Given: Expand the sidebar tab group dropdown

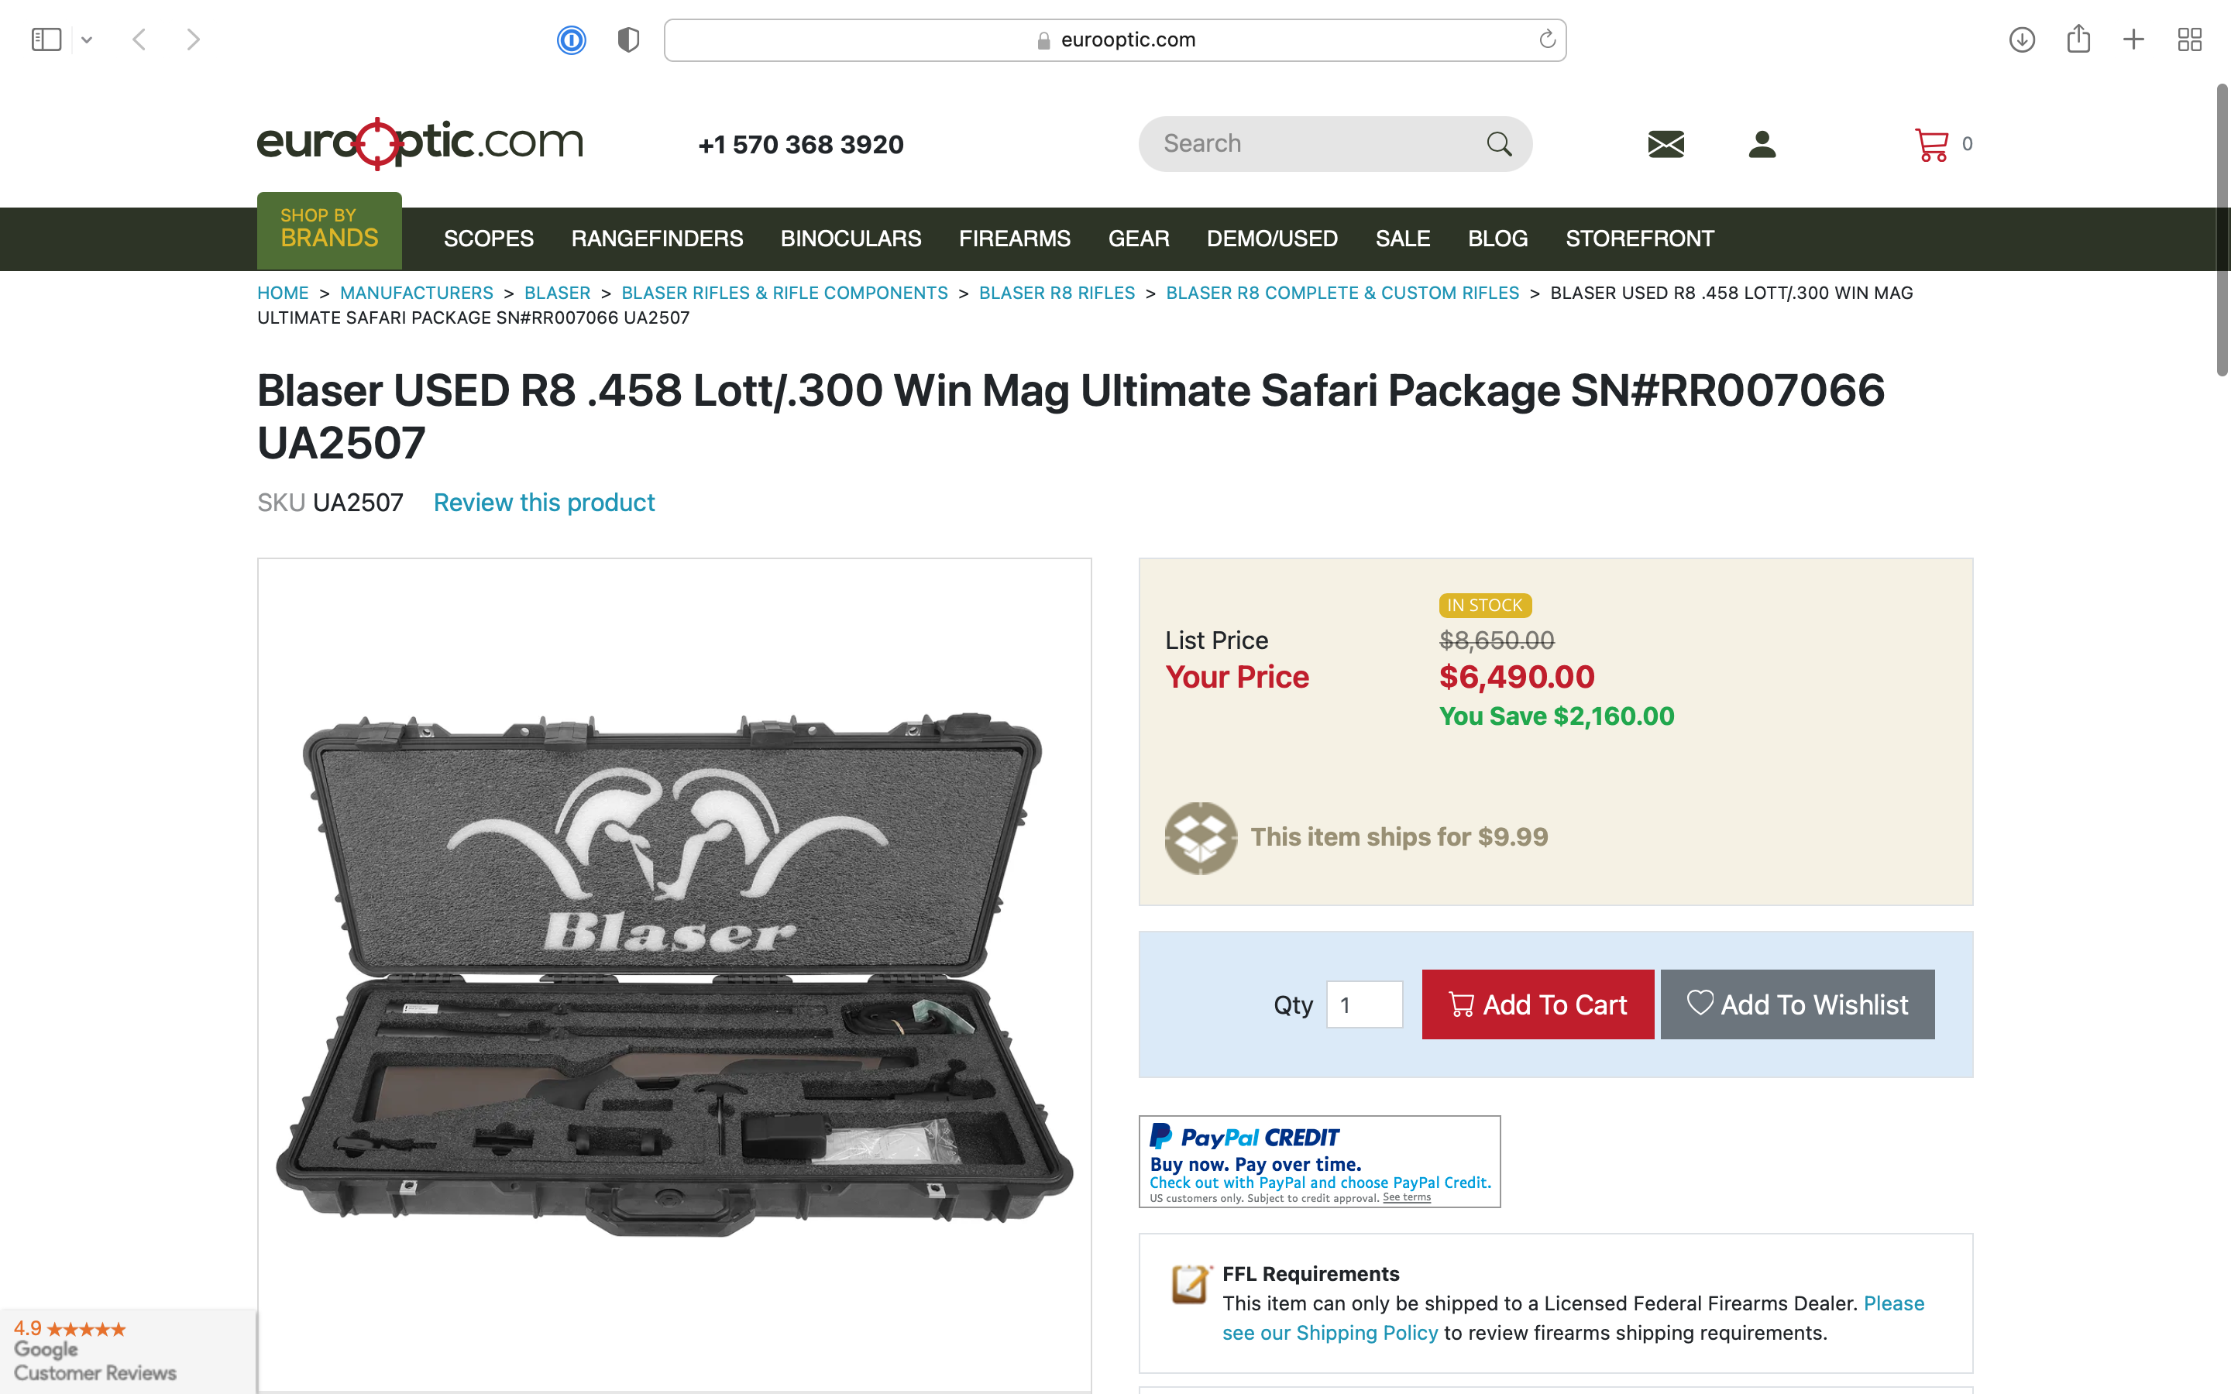Looking at the screenshot, I should [87, 39].
